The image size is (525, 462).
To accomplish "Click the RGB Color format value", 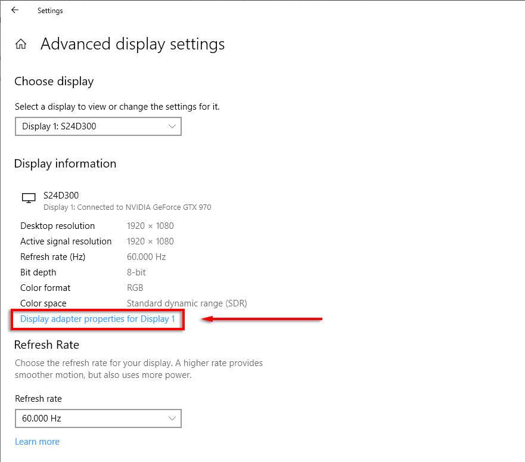I will click(135, 288).
